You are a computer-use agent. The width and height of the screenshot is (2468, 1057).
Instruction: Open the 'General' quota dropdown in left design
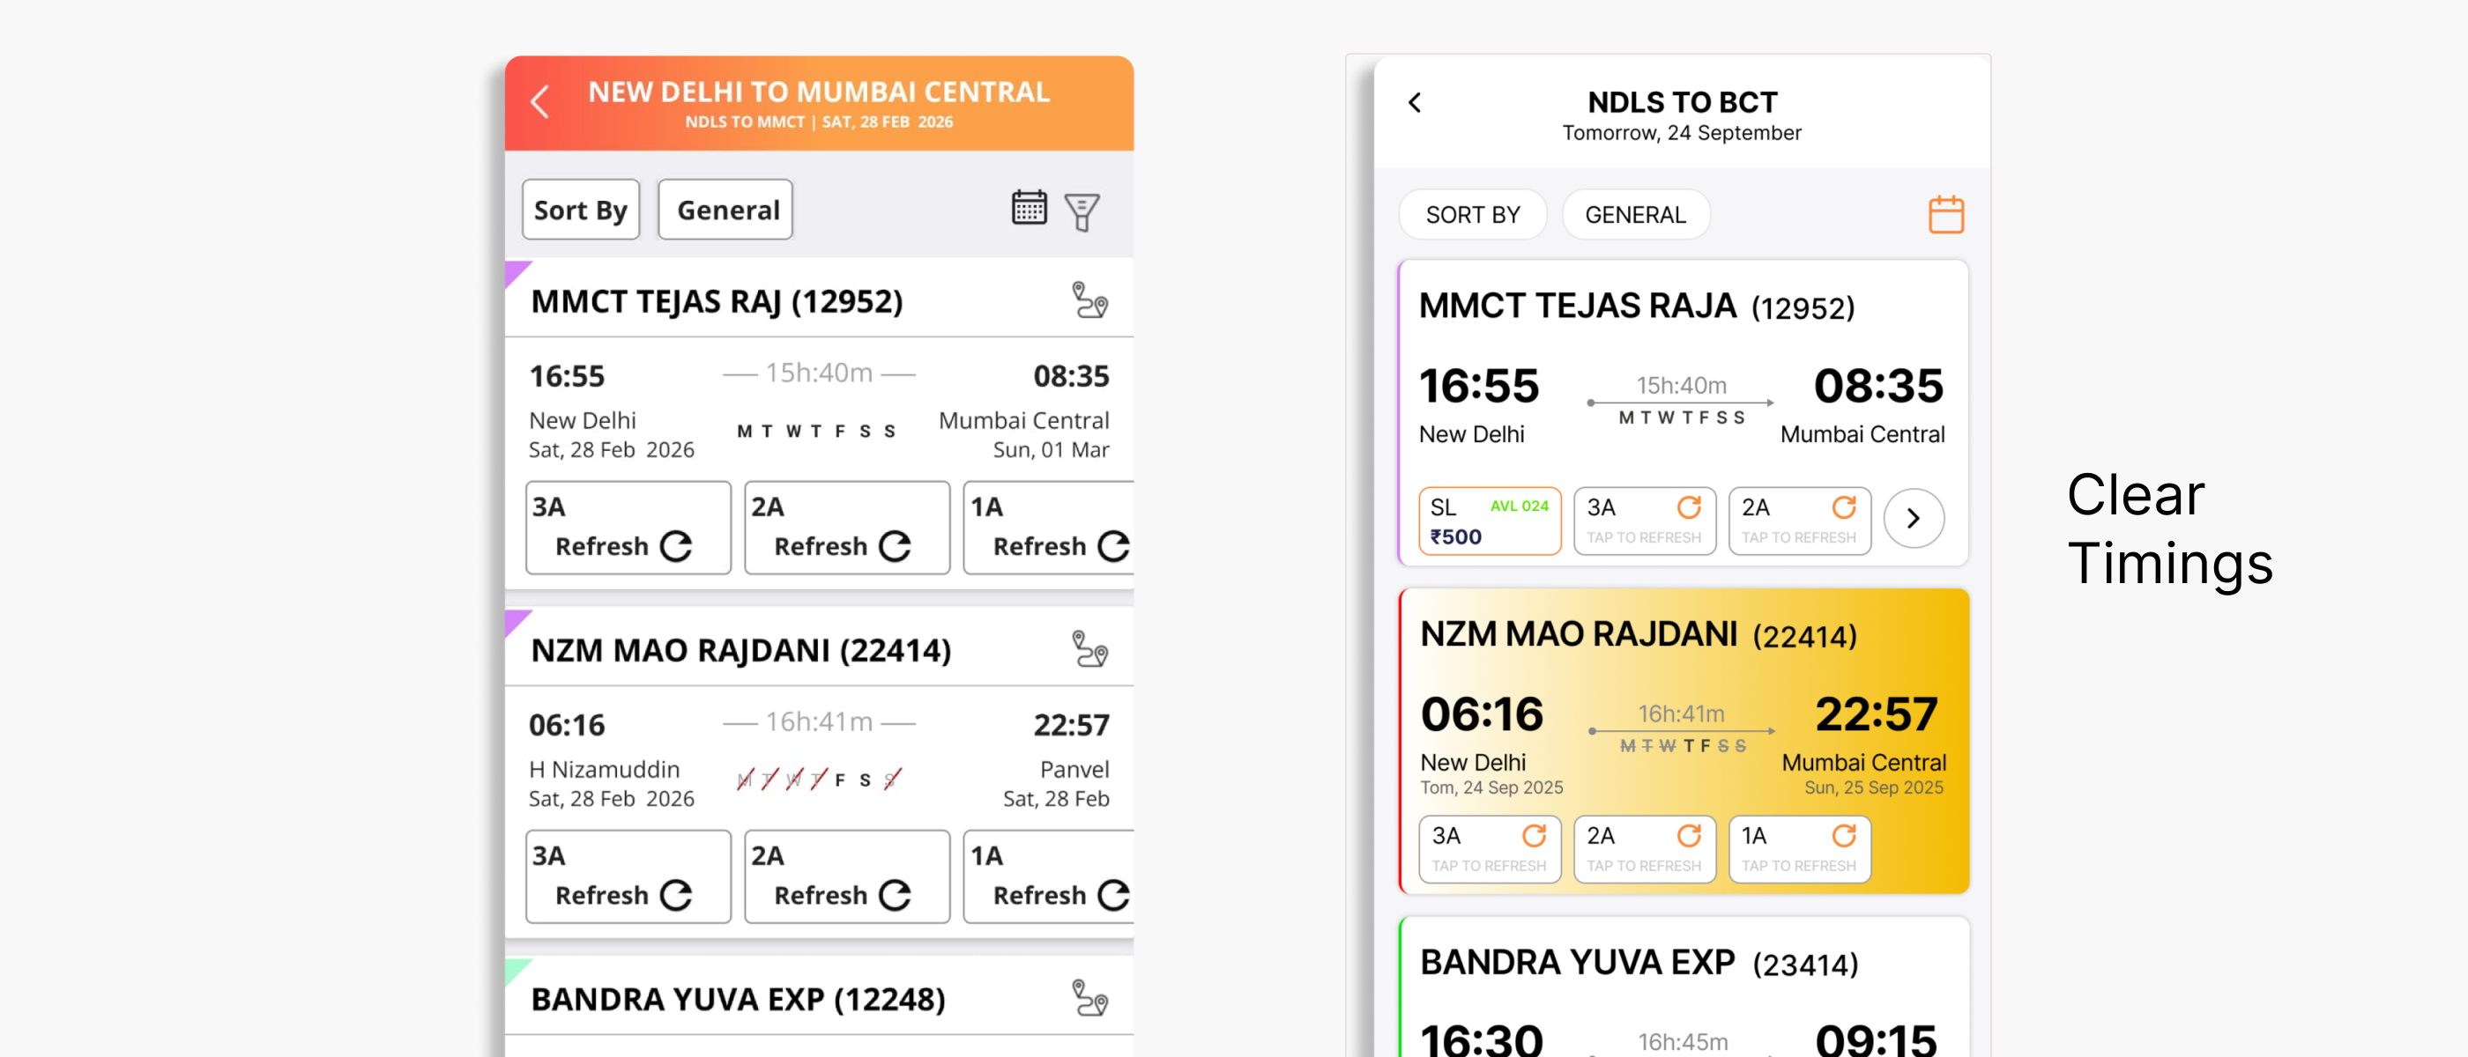(x=726, y=210)
